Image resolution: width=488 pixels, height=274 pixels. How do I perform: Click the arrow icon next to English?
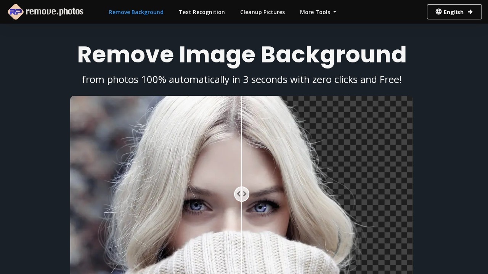click(x=470, y=11)
